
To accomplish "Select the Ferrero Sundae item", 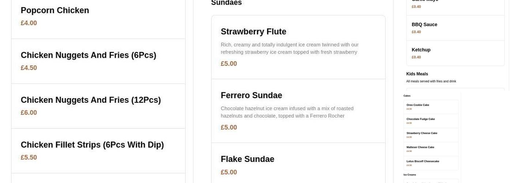I will [251, 96].
